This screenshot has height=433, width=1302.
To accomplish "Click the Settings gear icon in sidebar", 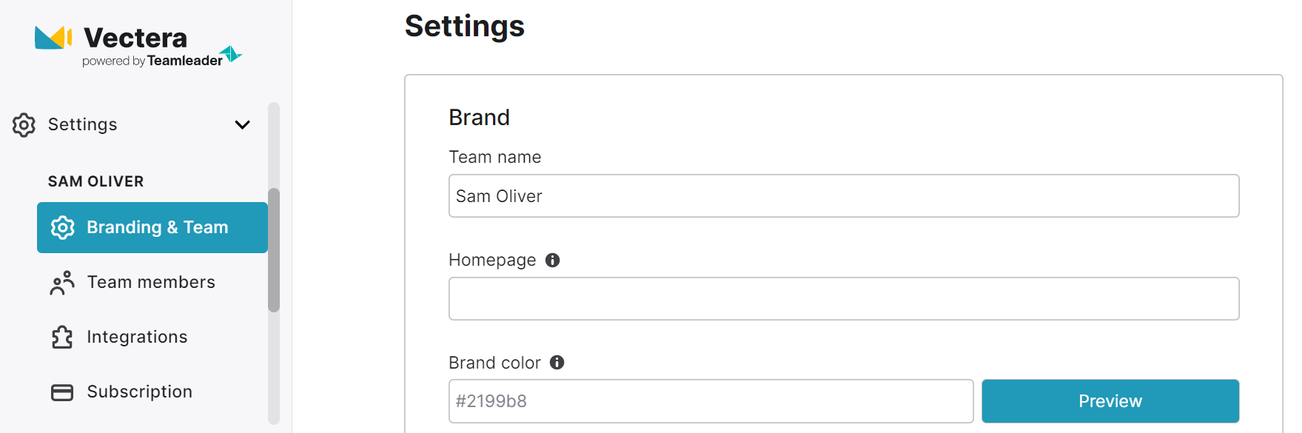I will click(24, 125).
